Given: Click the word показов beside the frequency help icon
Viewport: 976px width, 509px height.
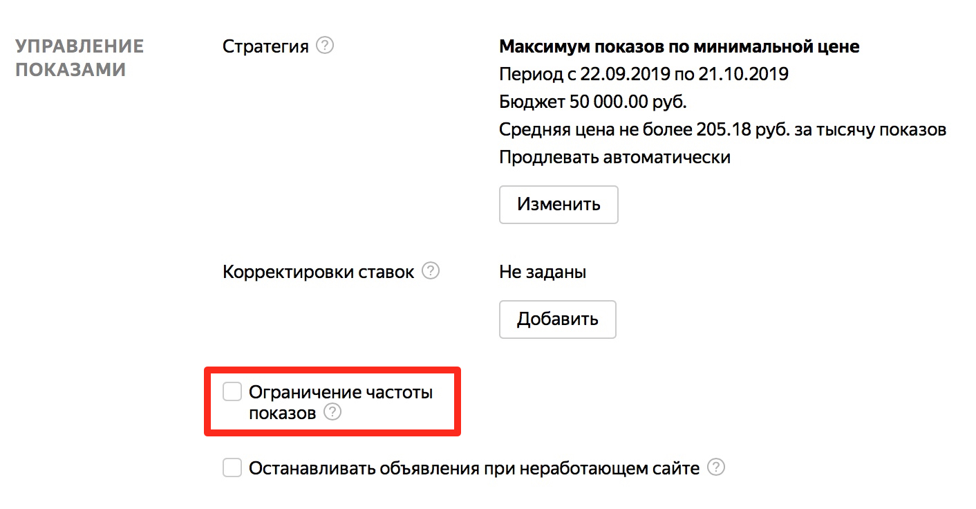Looking at the screenshot, I should (x=282, y=414).
